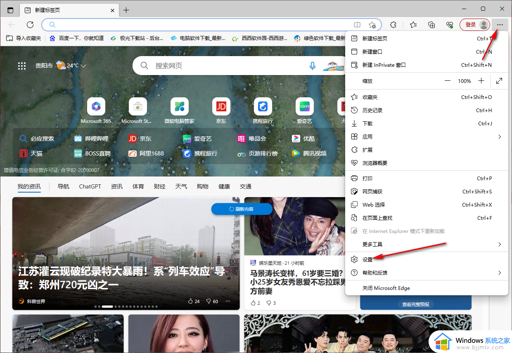Click the 腾讯视频 quick link
This screenshot has width=512, height=353.
(x=309, y=153)
